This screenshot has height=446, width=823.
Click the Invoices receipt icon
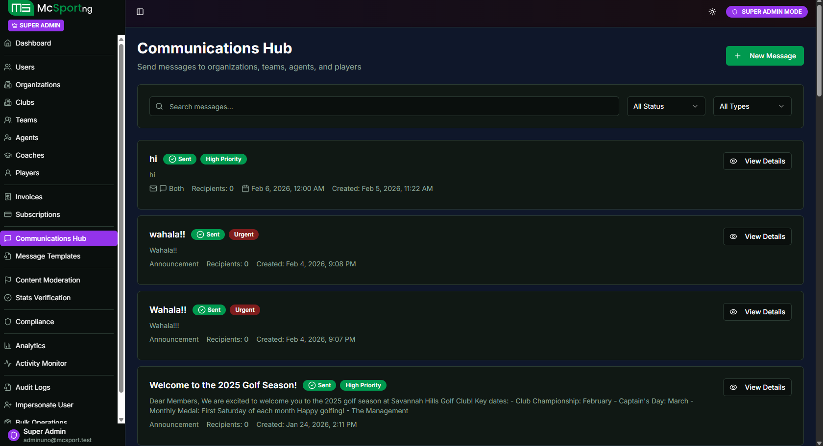tap(8, 197)
